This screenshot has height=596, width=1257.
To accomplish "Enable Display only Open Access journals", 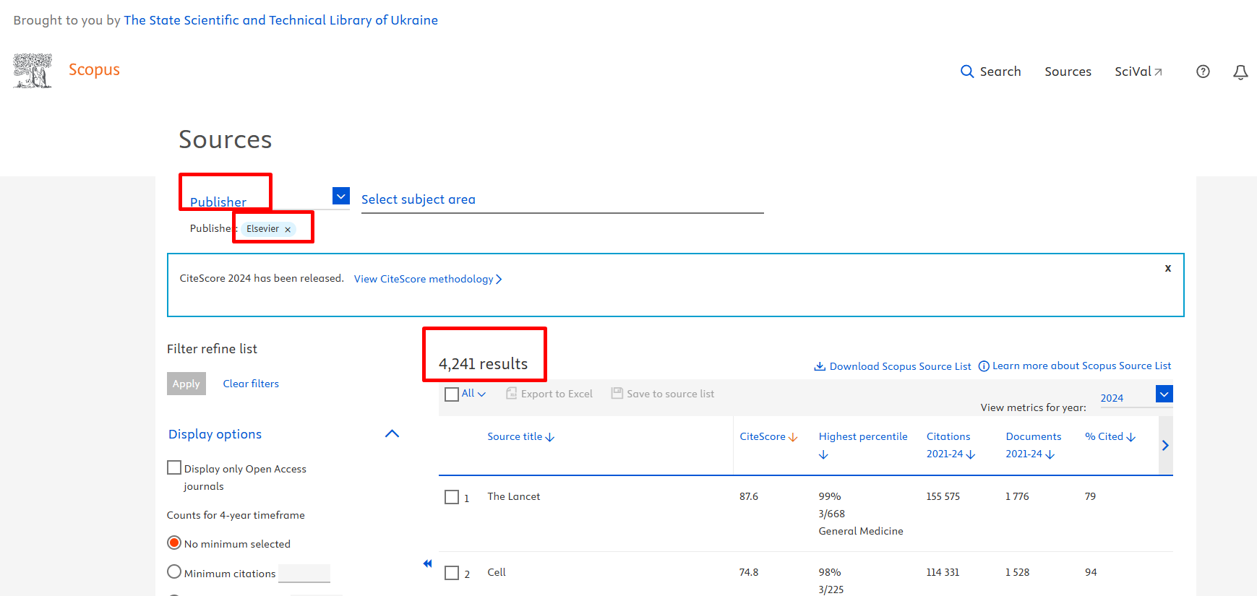I will pyautogui.click(x=174, y=468).
